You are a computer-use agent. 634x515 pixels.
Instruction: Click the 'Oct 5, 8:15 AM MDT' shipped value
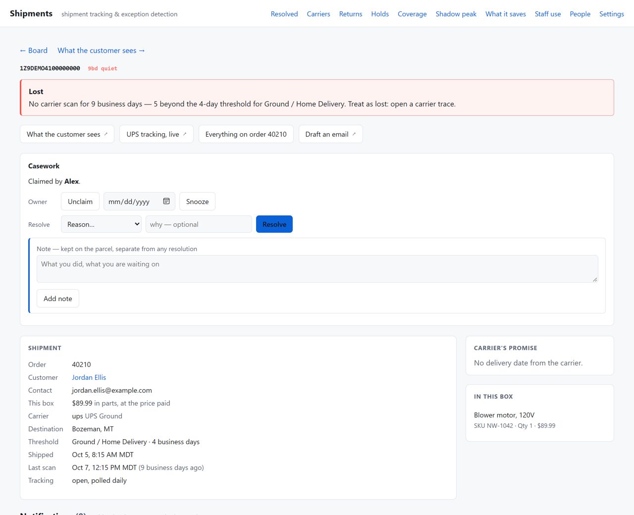pos(103,455)
